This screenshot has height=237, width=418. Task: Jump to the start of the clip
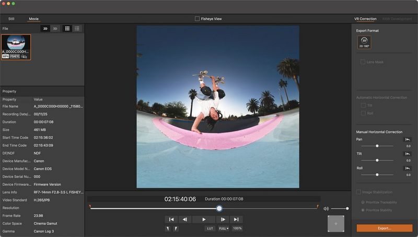point(171,219)
